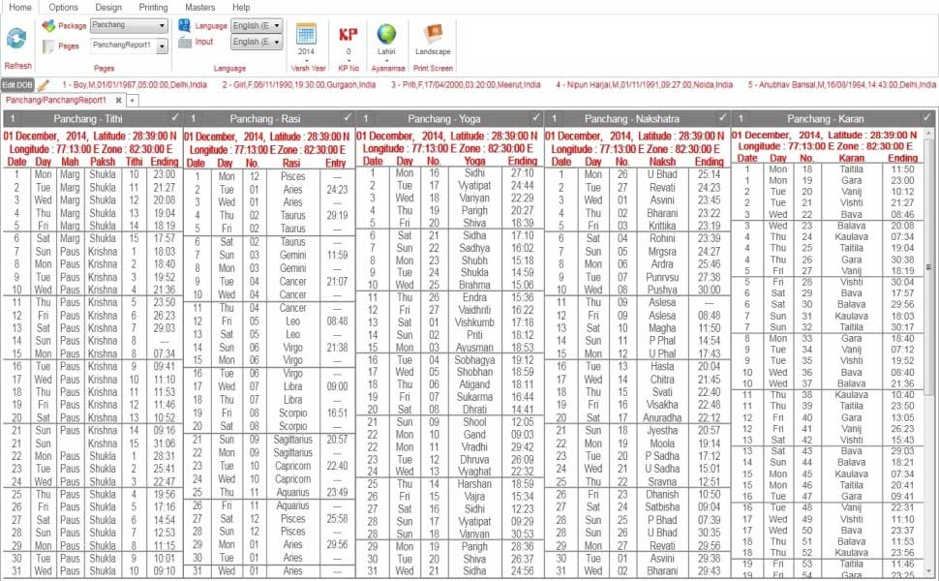This screenshot has width=939, height=581.
Task: Open the Varsh Year calendar icon
Action: click(x=306, y=34)
